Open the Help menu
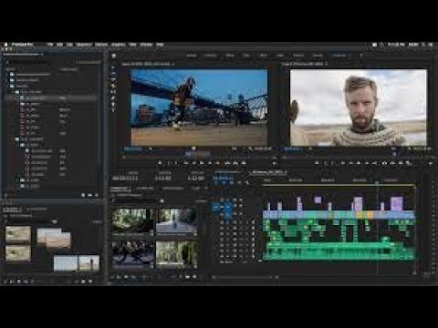The image size is (438, 328). pyautogui.click(x=160, y=45)
